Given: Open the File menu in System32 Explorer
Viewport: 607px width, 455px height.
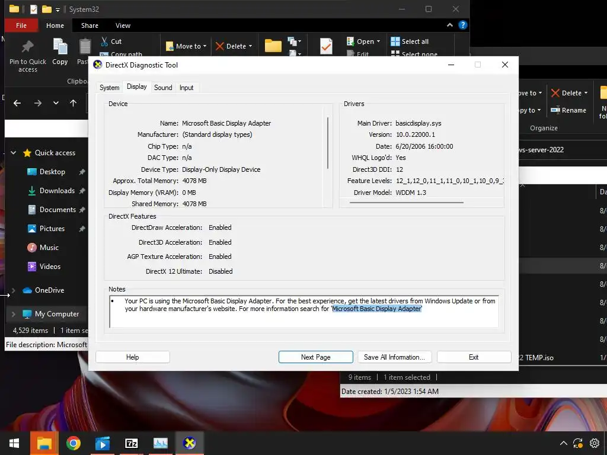Looking at the screenshot, I should 21,25.
